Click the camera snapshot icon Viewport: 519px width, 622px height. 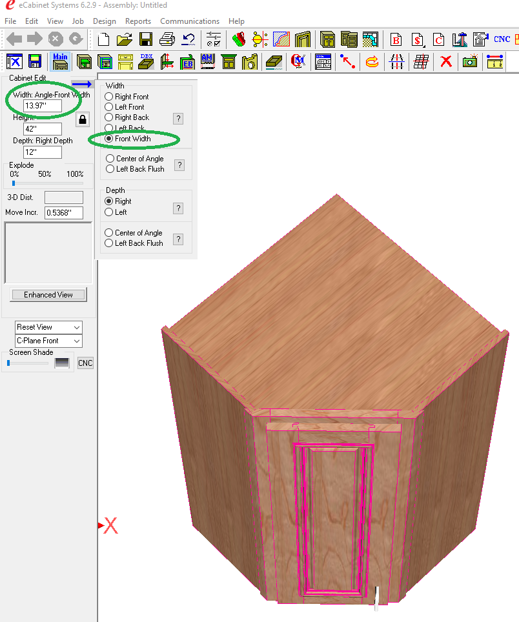(x=471, y=62)
